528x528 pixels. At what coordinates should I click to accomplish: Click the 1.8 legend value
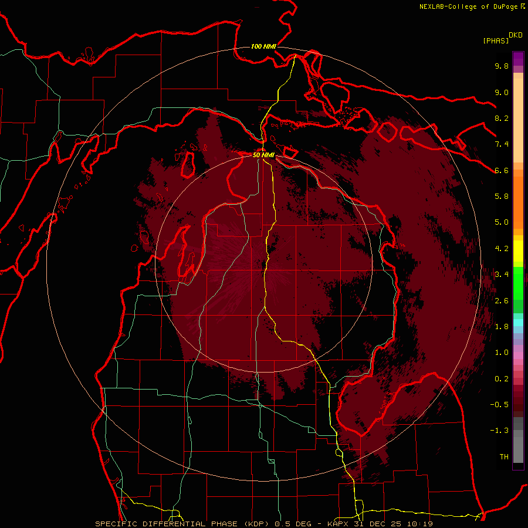click(x=502, y=327)
